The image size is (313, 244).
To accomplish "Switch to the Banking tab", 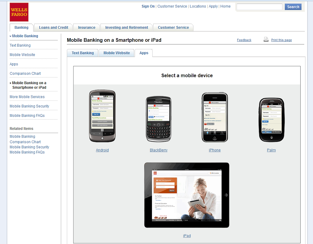I will click(x=22, y=27).
